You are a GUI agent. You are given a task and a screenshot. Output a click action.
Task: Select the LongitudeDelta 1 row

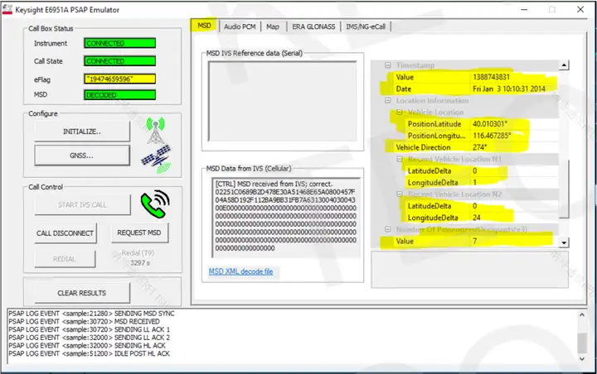[x=482, y=183]
